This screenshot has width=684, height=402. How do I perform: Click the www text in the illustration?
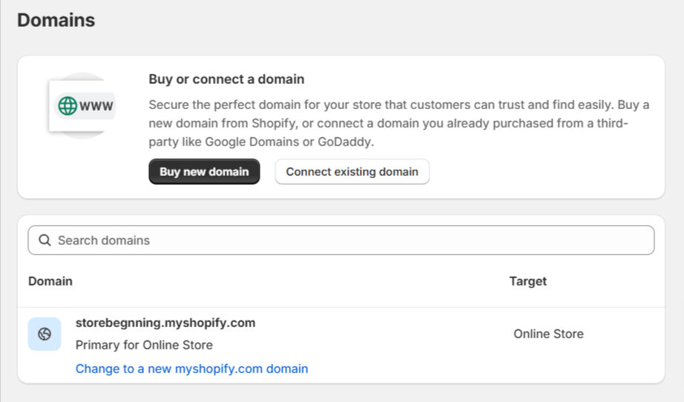pyautogui.click(x=96, y=105)
